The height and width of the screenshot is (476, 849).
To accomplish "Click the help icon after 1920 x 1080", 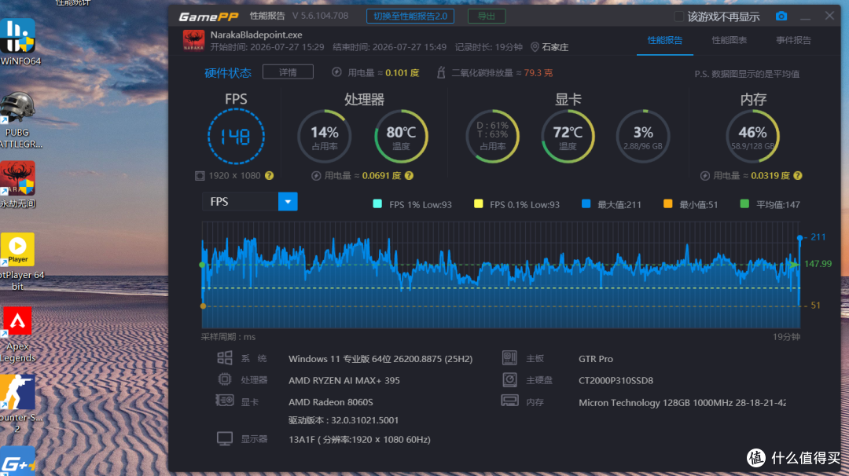I will (269, 176).
